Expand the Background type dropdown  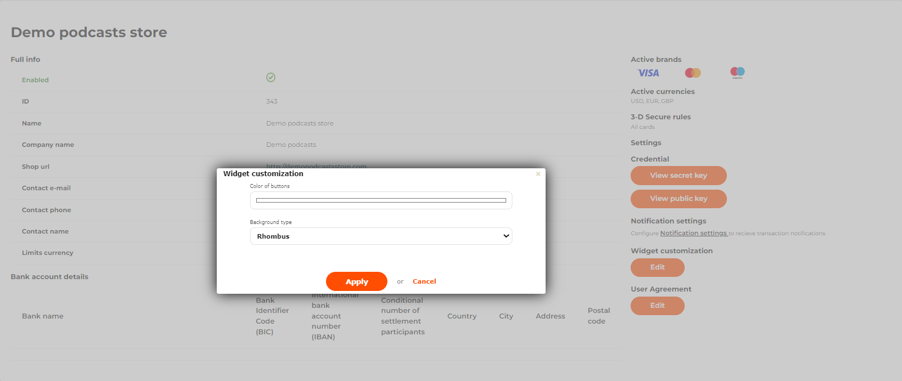coord(381,236)
